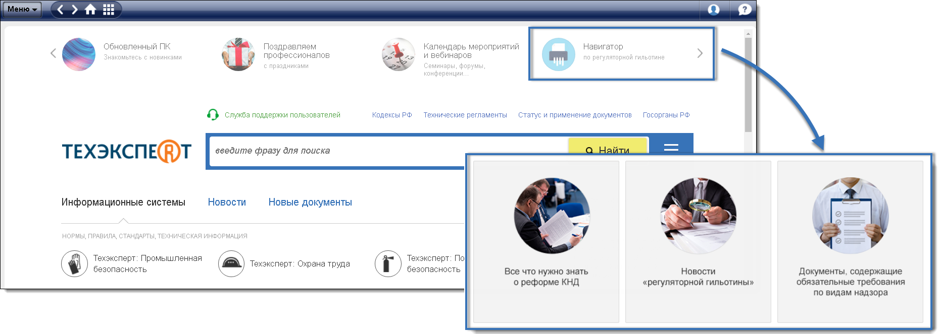Go forward using the right arrow icon

(75, 10)
